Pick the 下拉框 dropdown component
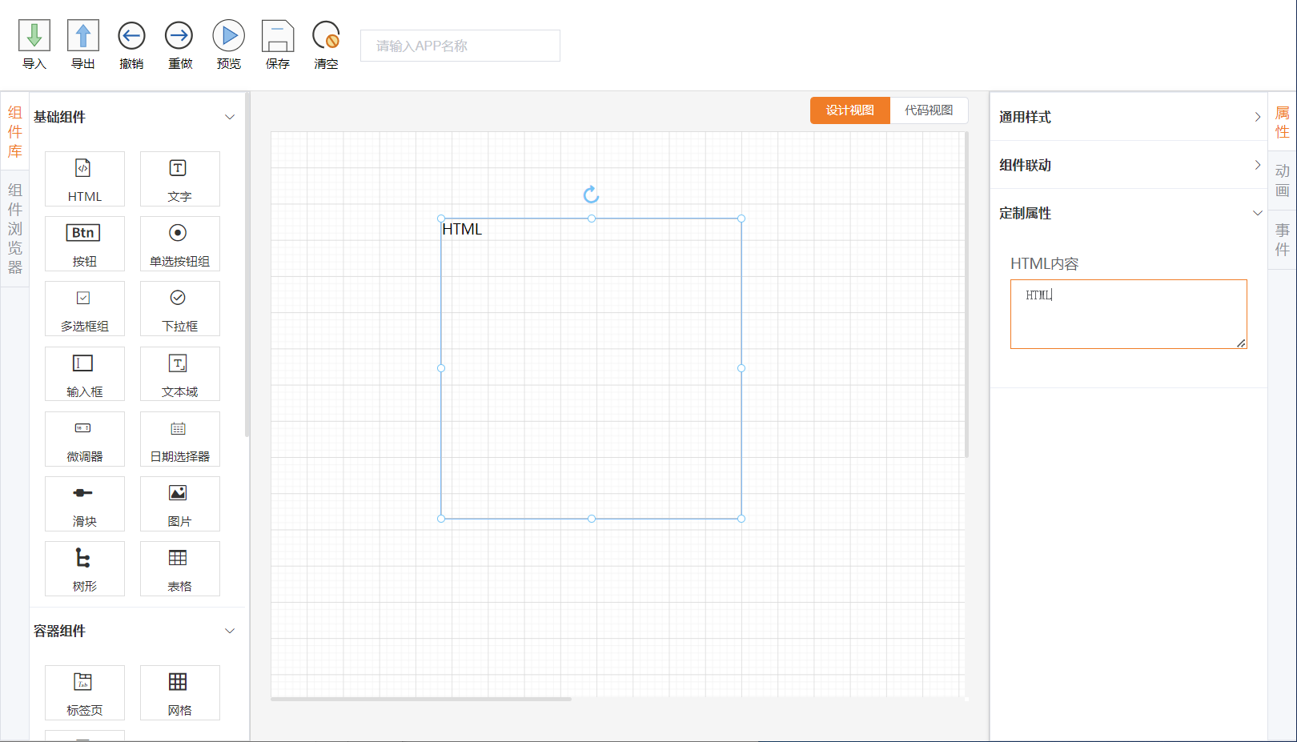The width and height of the screenshot is (1297, 742). point(179,308)
